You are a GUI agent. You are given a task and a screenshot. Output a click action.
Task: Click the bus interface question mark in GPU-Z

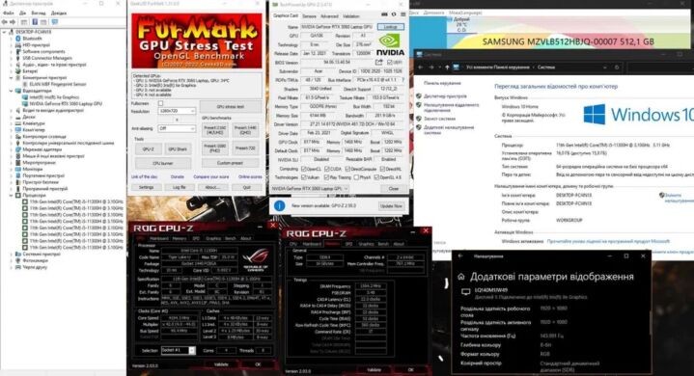pyautogui.click(x=403, y=80)
